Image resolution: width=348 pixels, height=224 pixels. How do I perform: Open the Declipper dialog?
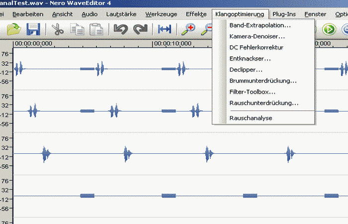pyautogui.click(x=246, y=70)
